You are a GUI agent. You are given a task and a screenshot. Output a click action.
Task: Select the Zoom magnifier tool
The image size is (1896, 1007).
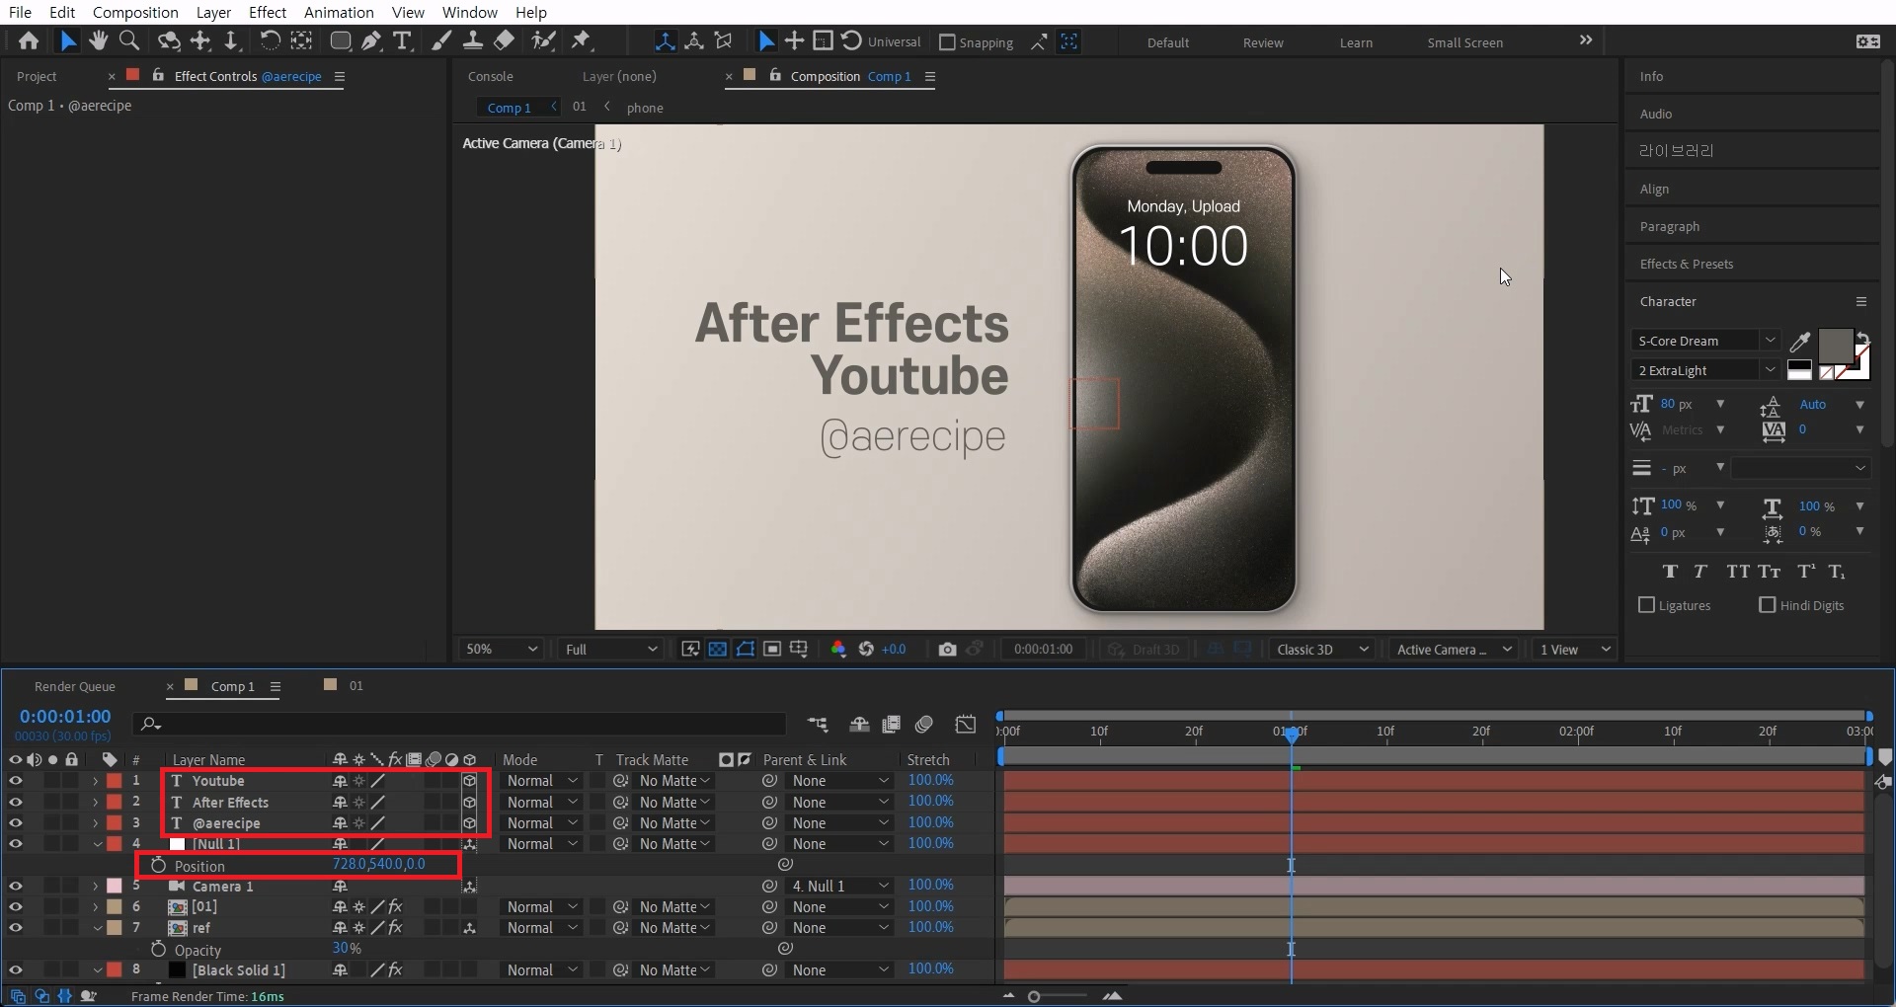point(128,40)
